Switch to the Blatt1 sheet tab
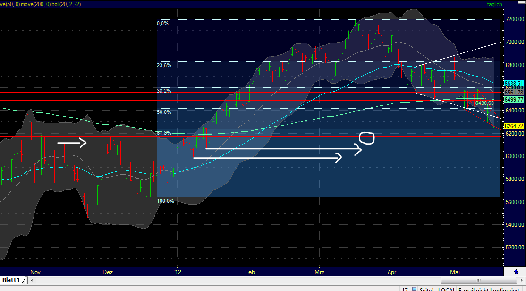This screenshot has height=291, width=526. (x=10, y=280)
